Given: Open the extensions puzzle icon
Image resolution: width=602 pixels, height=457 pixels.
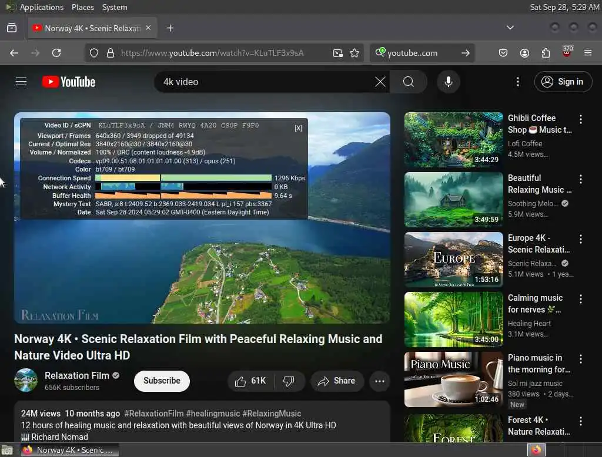Looking at the screenshot, I should pos(546,53).
